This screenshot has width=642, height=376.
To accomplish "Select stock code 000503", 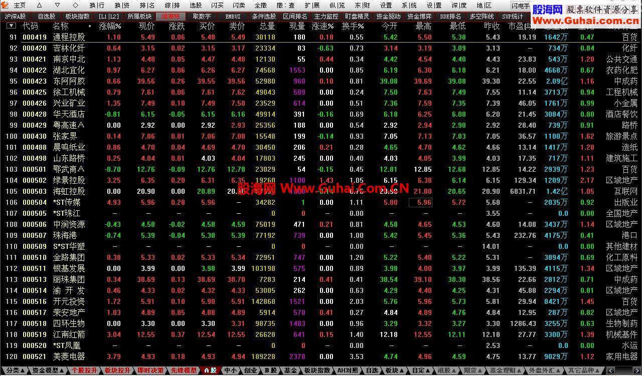I will pos(35,191).
